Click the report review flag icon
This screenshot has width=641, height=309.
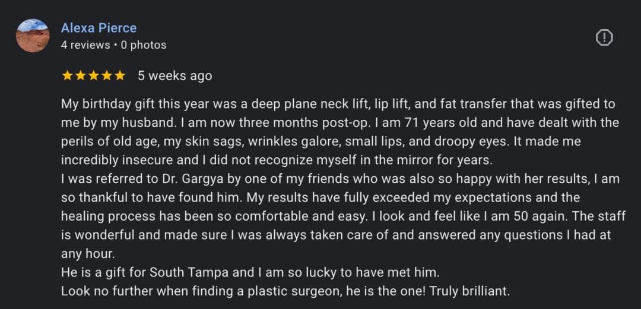(x=604, y=38)
